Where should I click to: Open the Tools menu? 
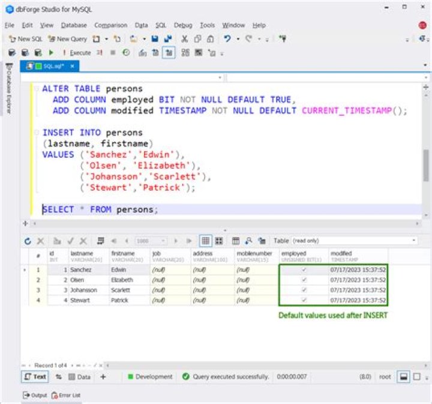(207, 25)
